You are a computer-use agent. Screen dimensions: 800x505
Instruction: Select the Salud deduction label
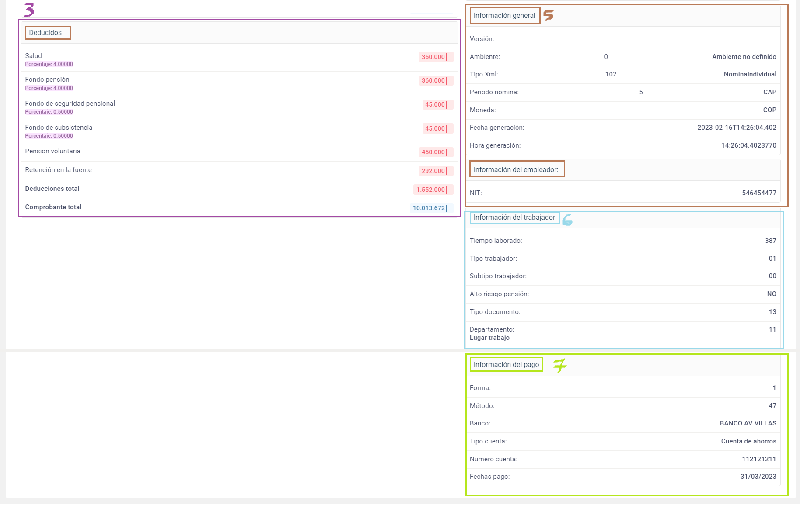point(34,56)
